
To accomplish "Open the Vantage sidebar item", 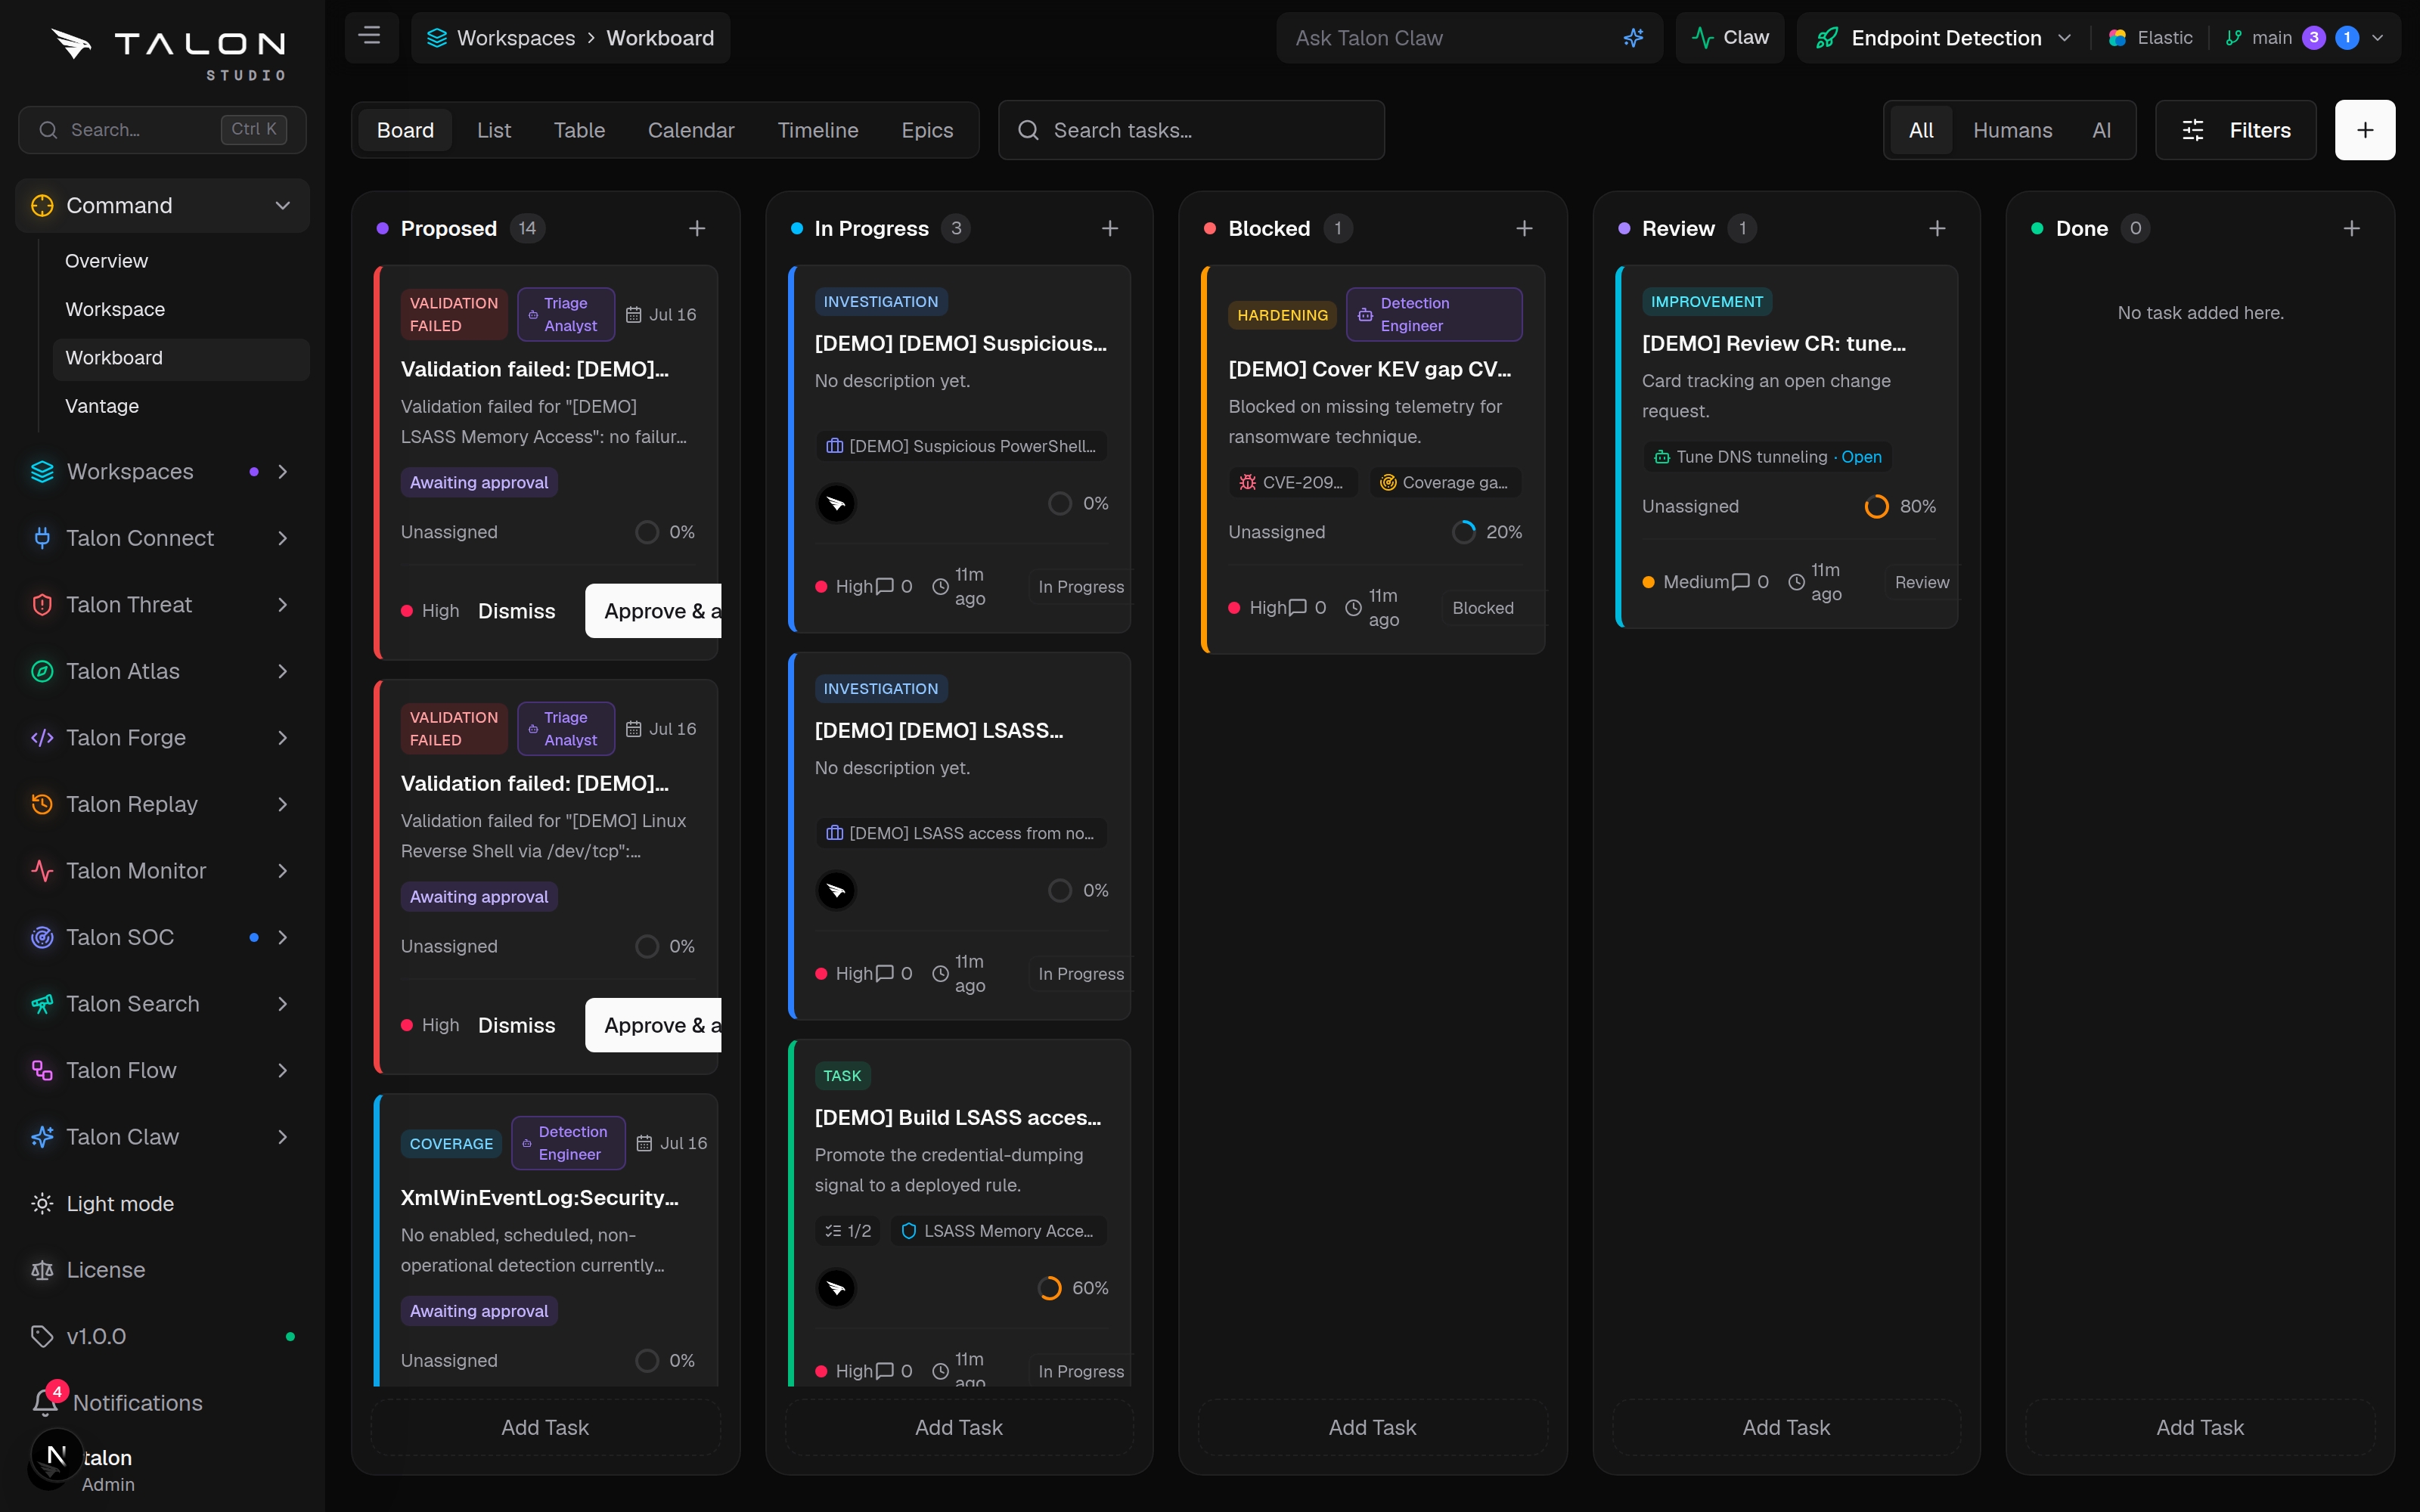I will [181, 406].
